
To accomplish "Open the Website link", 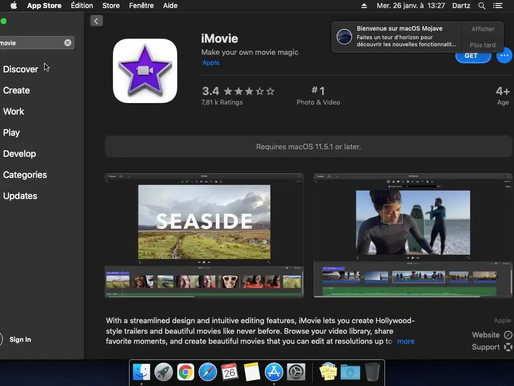I will (x=486, y=335).
